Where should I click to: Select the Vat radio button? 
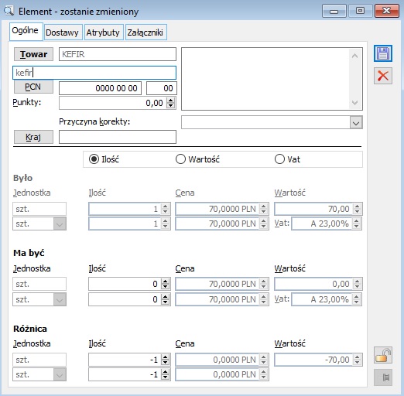(x=279, y=159)
